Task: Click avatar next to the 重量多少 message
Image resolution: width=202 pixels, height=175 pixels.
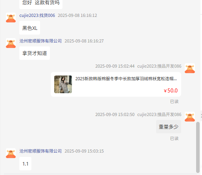Action: click(190, 117)
